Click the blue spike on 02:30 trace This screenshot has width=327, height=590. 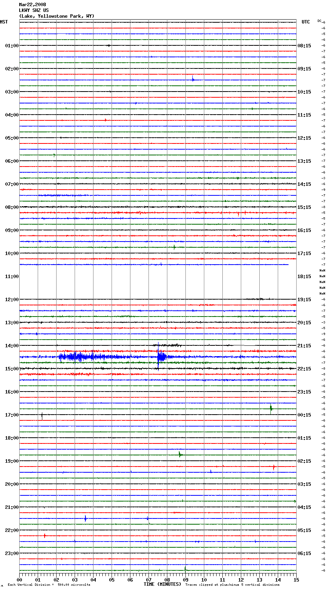click(193, 79)
